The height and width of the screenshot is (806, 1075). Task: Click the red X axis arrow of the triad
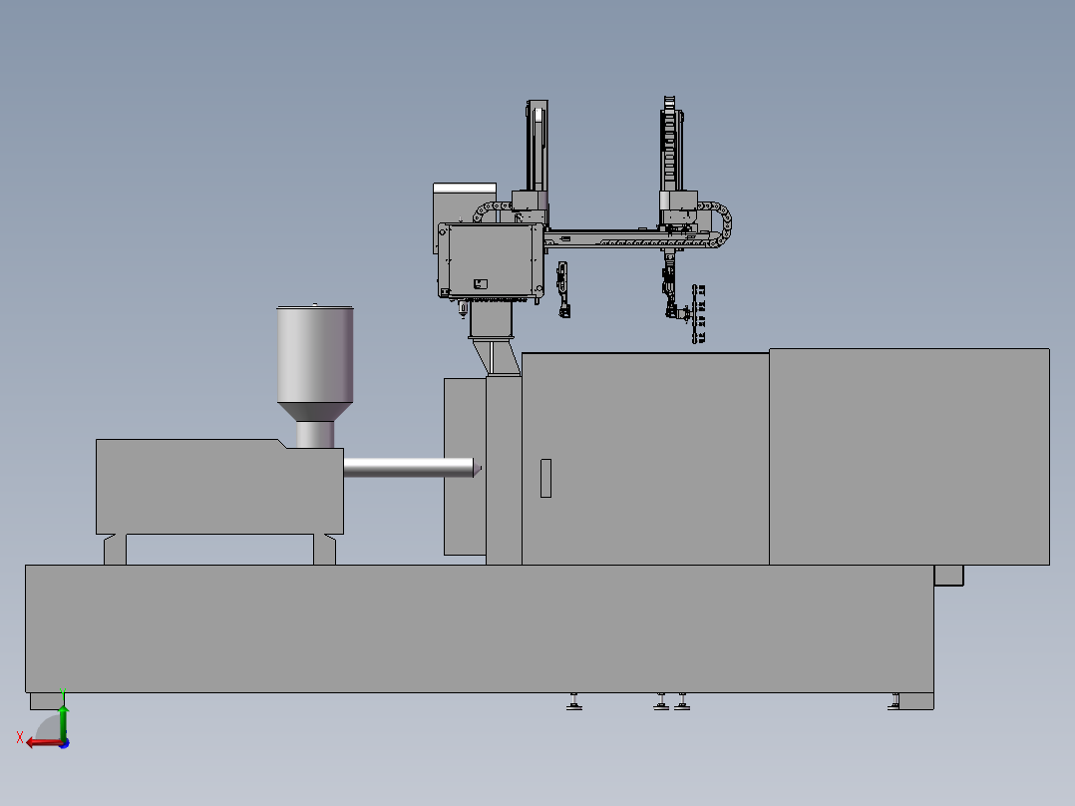click(43, 743)
